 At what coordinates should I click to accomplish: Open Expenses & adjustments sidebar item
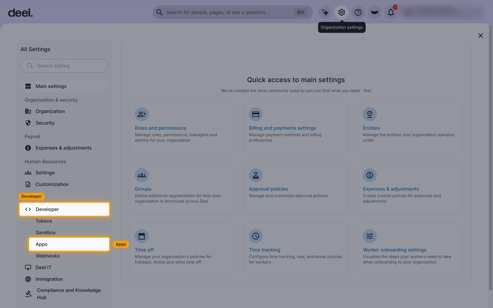[x=64, y=148]
